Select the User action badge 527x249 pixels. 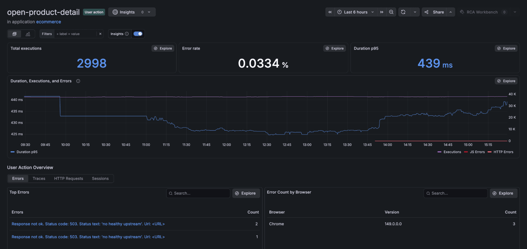(x=94, y=12)
